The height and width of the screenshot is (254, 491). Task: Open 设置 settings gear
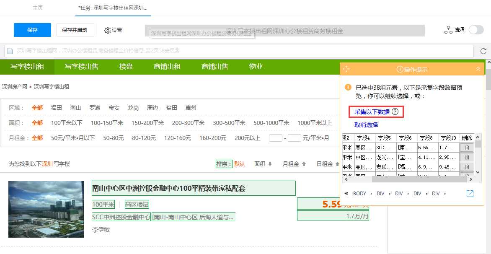pos(113,30)
